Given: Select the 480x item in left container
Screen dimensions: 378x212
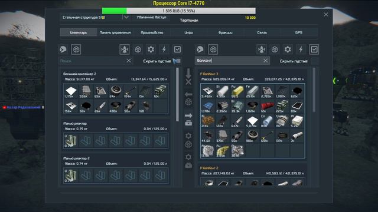Looking at the screenshot, I should pos(115,106).
